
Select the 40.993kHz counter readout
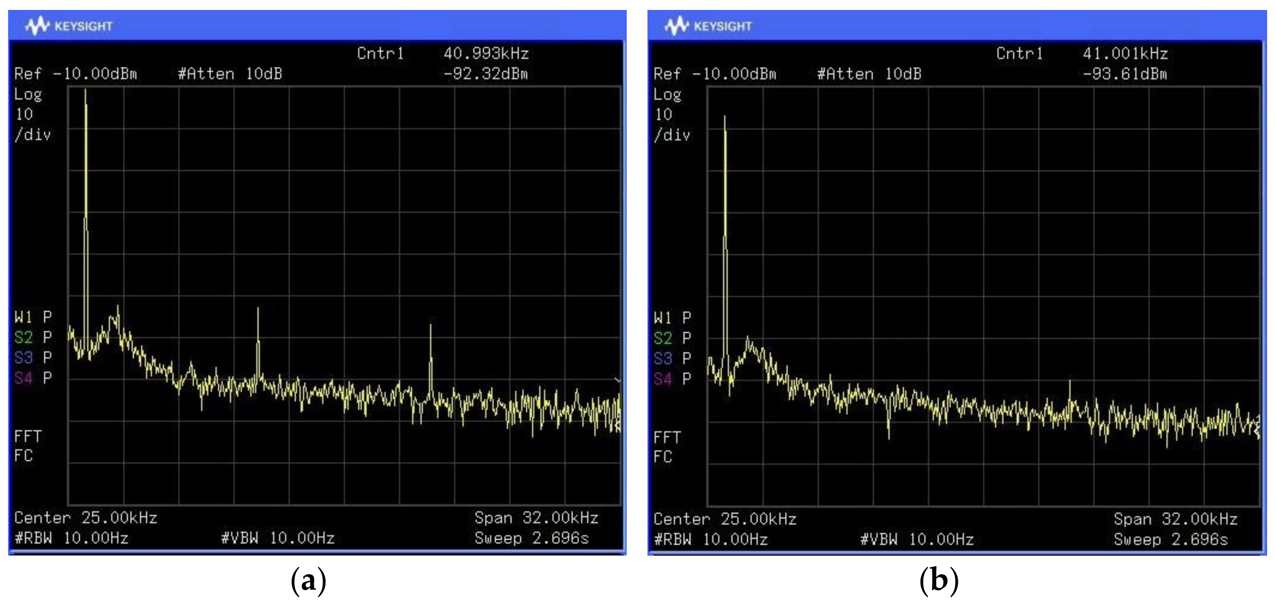[486, 53]
